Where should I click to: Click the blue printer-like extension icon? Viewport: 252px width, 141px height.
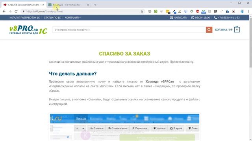(228, 11)
